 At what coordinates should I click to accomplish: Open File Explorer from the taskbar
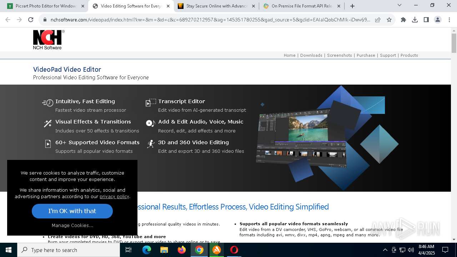(164, 250)
